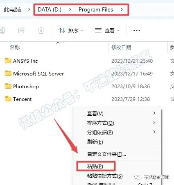Select the ANSYS Inc folder icon

click(8, 61)
